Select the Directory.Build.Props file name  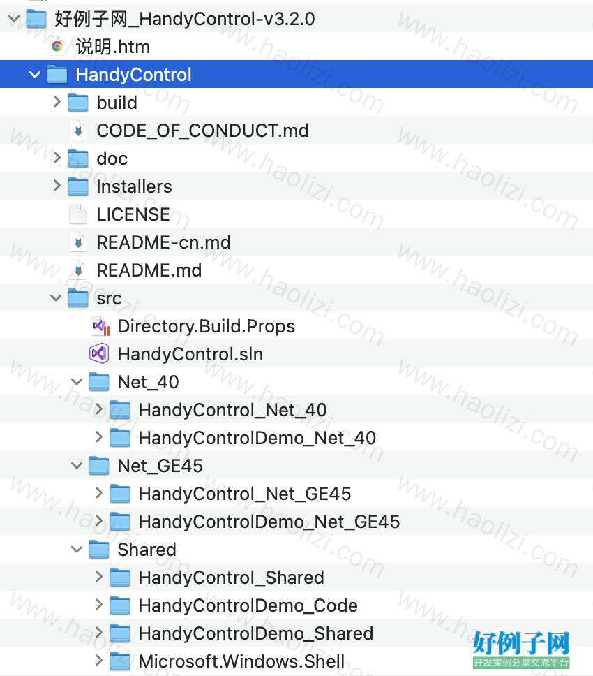point(207,326)
